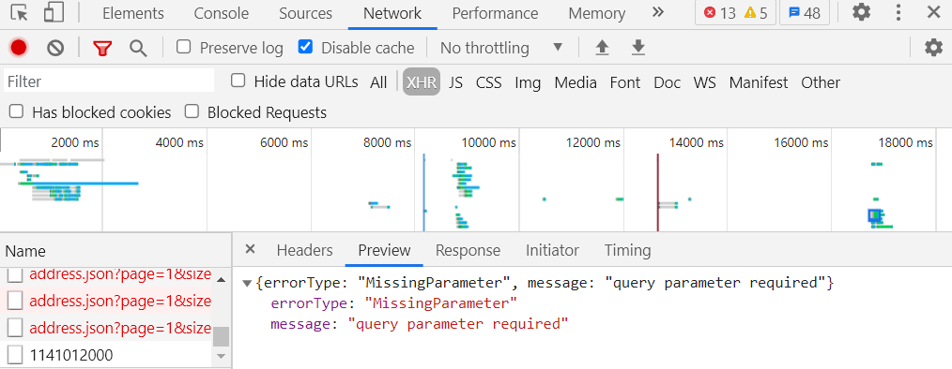Click scroll-down arrow of request list
Image resolution: width=952 pixels, height=369 pixels.
point(221,356)
